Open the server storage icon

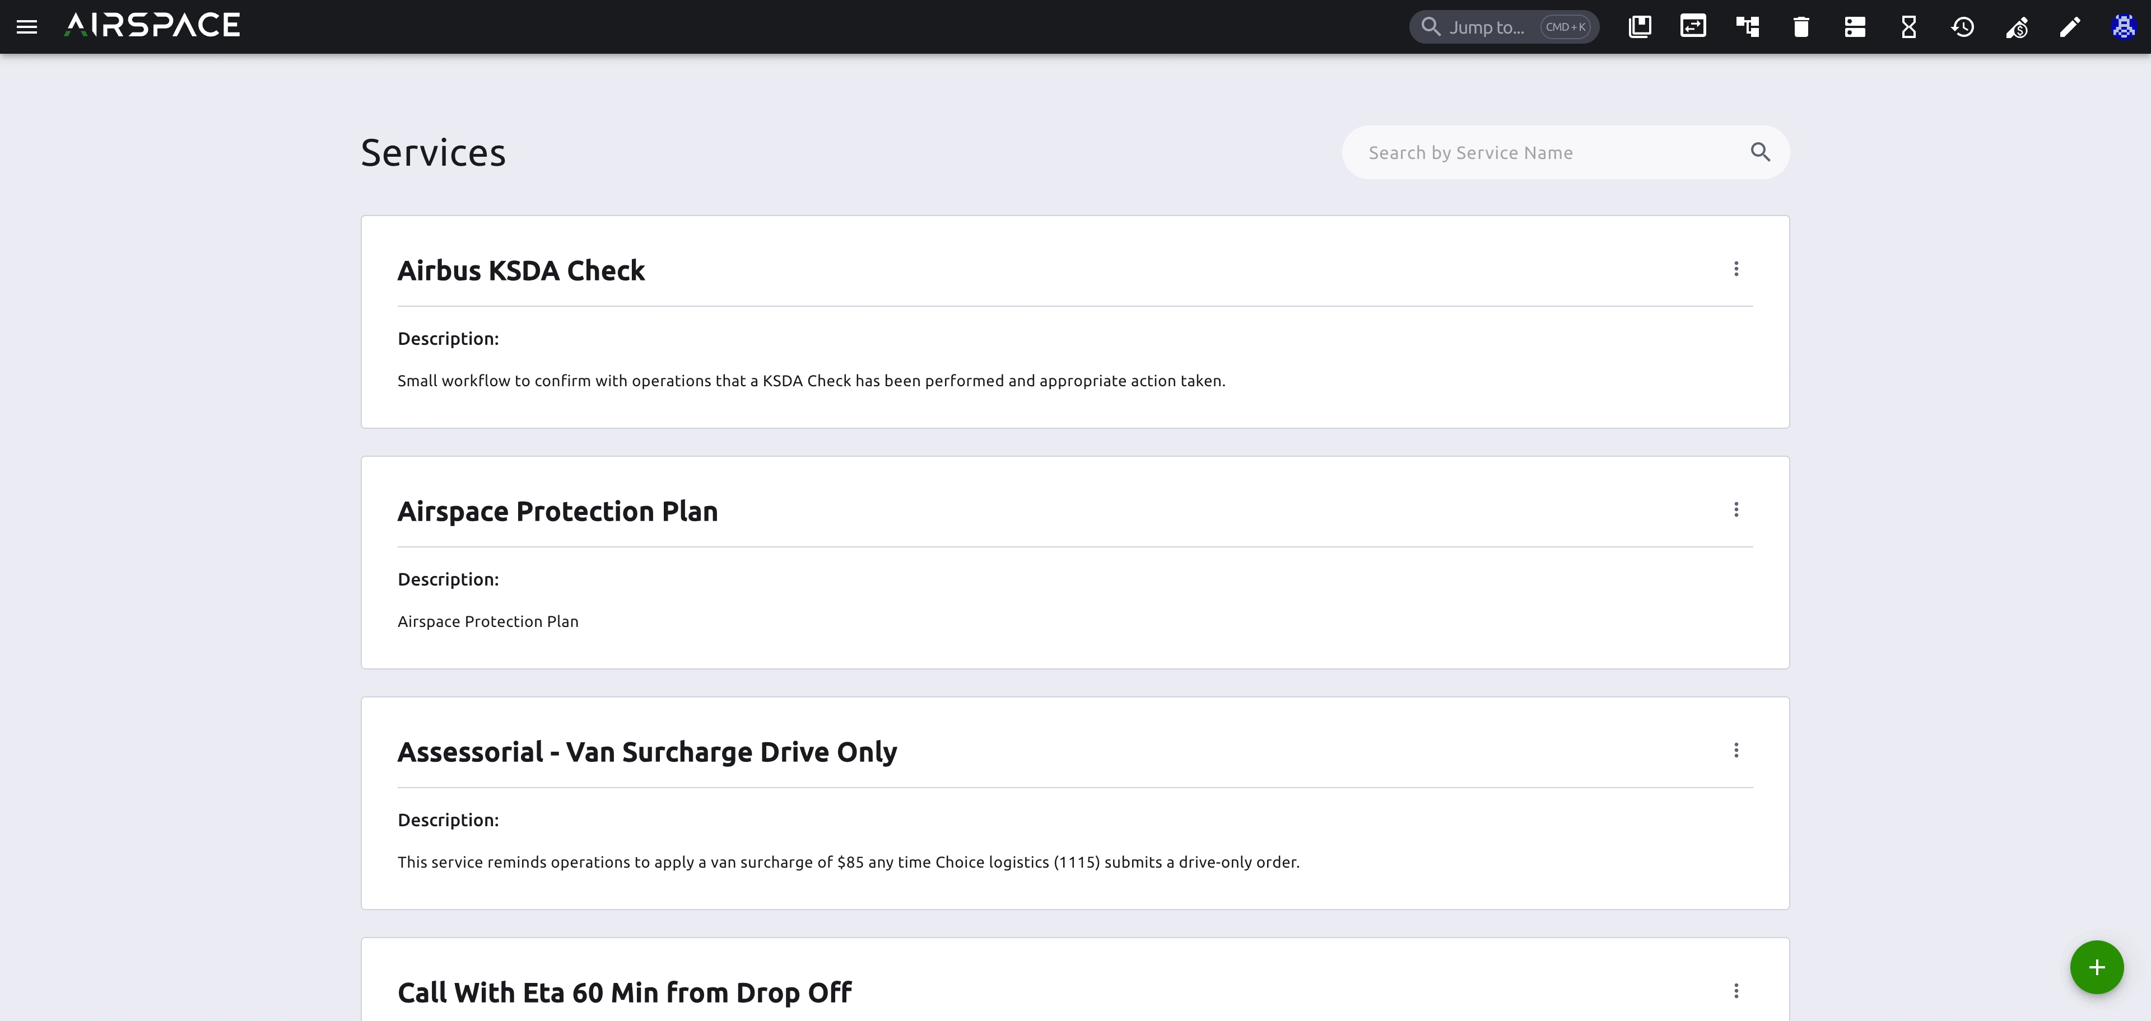pyautogui.click(x=1855, y=27)
